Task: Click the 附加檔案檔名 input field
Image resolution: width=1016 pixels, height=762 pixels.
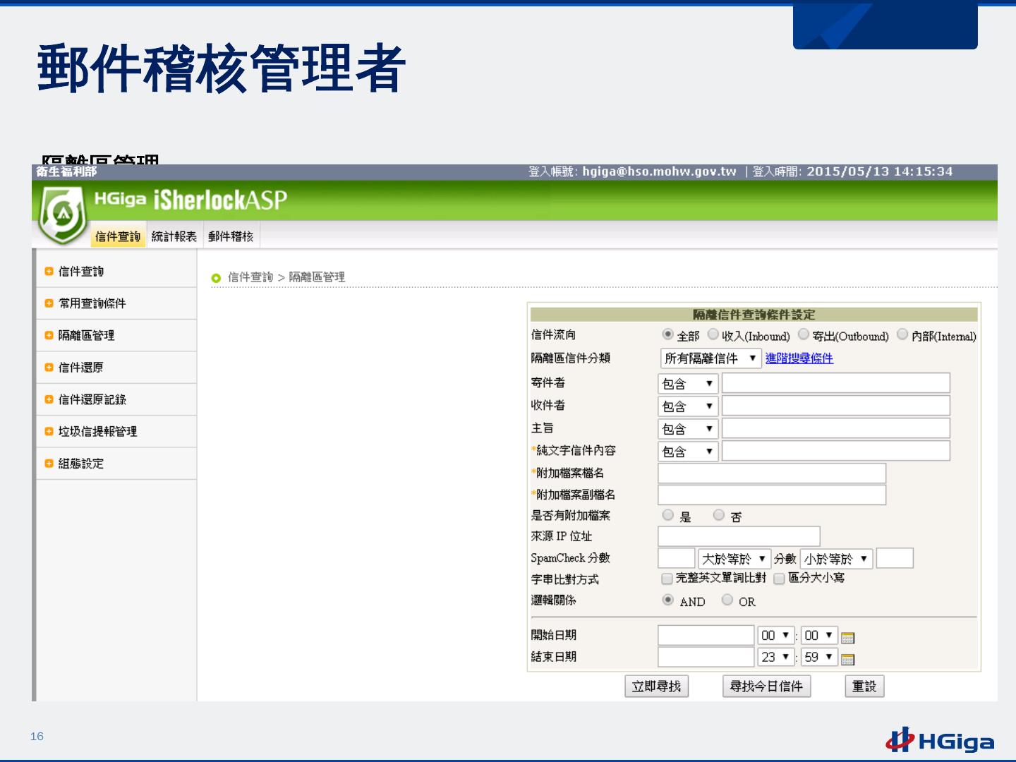Action: 772,473
